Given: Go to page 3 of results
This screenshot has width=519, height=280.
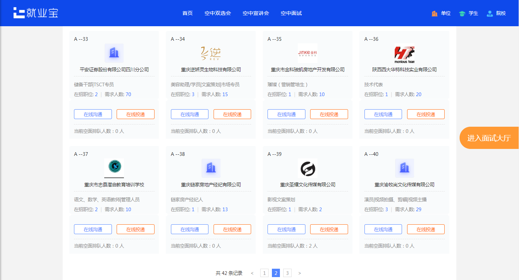Looking at the screenshot, I should coord(287,273).
